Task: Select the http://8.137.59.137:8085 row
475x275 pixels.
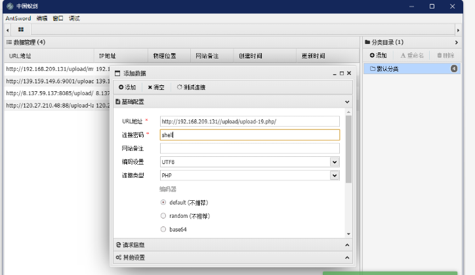Action: click(x=57, y=93)
